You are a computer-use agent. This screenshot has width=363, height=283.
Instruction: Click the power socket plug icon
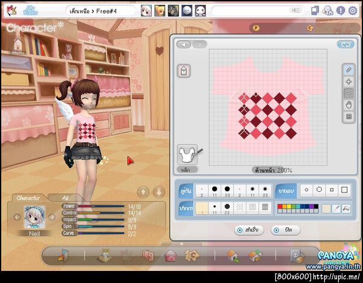297,256
